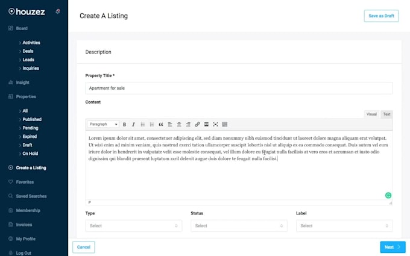Open Inquiries under Board
The image size is (410, 256).
(31, 68)
